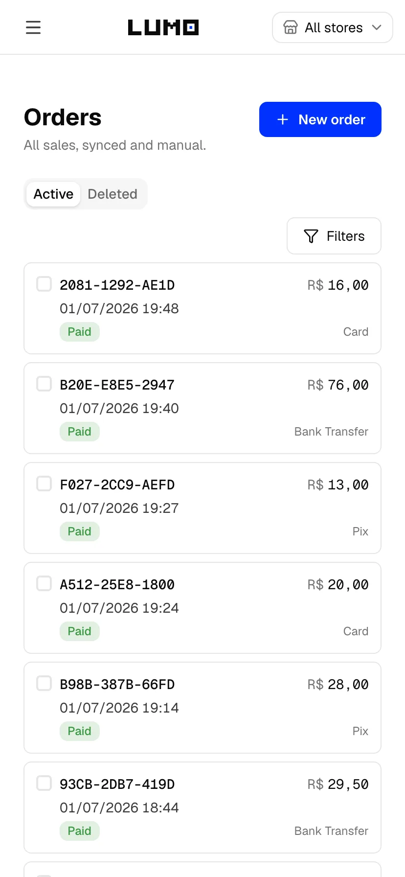Create a New order
The height and width of the screenshot is (877, 405).
pos(320,119)
